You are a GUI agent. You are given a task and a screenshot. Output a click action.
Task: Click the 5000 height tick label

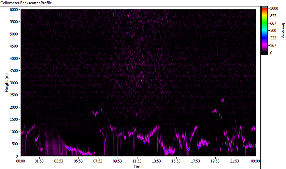click(x=14, y=34)
